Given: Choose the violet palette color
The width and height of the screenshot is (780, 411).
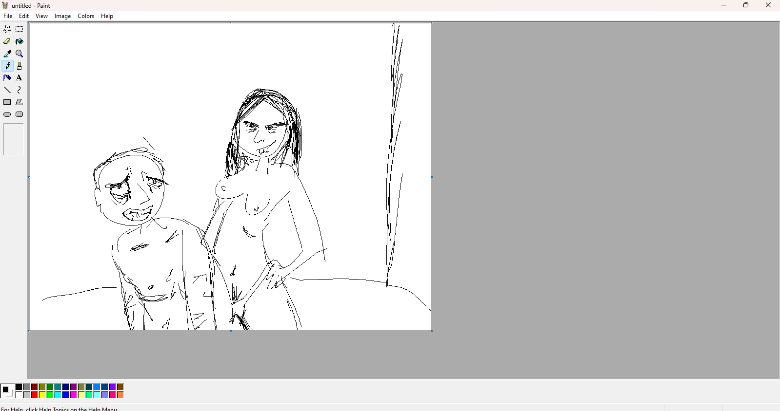Looking at the screenshot, I should 113,387.
